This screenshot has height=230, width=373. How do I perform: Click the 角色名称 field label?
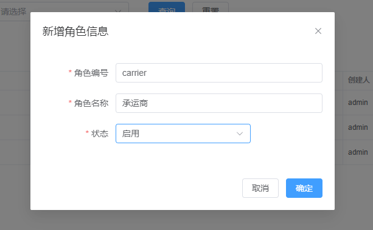pyautogui.click(x=91, y=103)
